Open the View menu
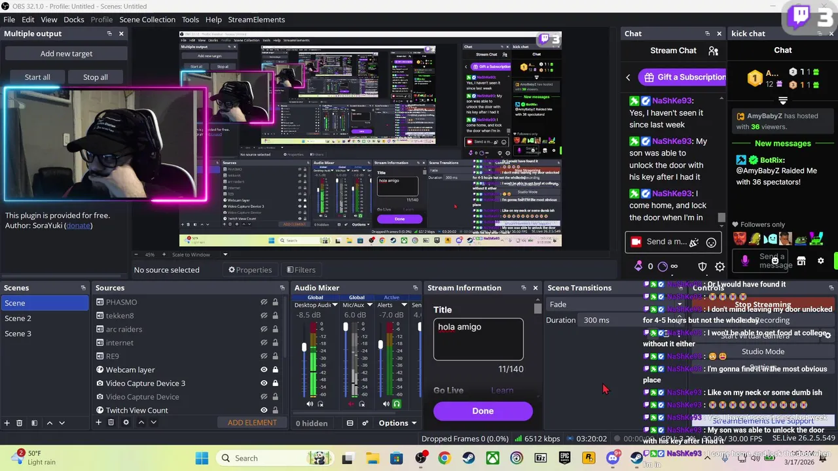 point(49,20)
